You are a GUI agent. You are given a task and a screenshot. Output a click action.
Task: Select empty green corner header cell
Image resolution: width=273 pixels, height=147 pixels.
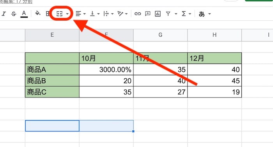click(52, 58)
